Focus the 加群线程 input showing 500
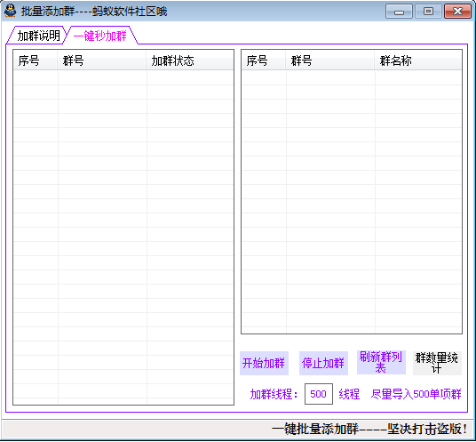Viewport: 476px width, 442px height. coord(319,394)
